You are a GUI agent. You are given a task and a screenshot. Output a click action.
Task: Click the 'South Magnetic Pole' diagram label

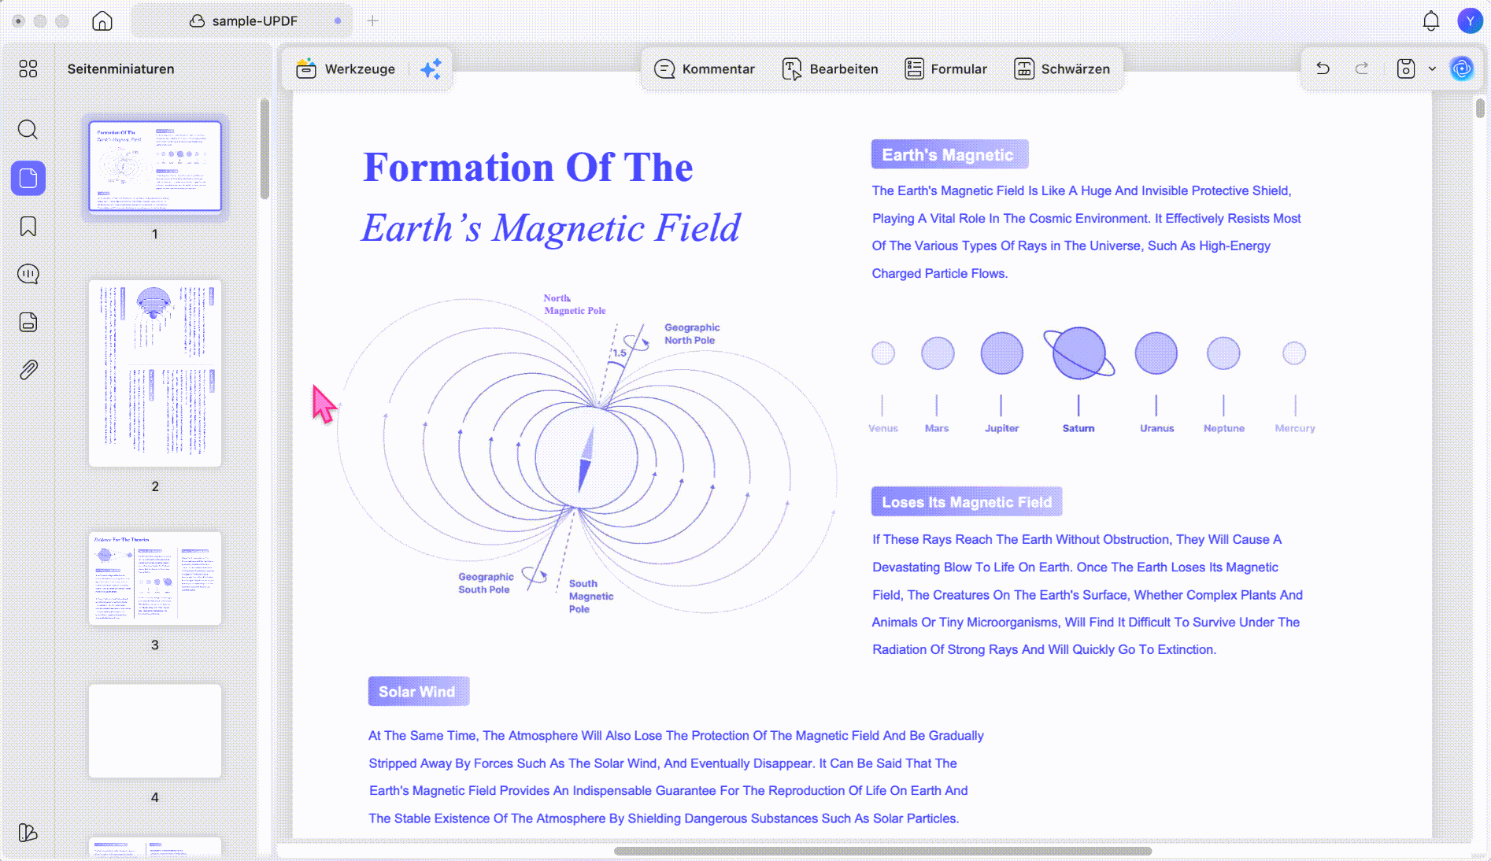(x=591, y=597)
